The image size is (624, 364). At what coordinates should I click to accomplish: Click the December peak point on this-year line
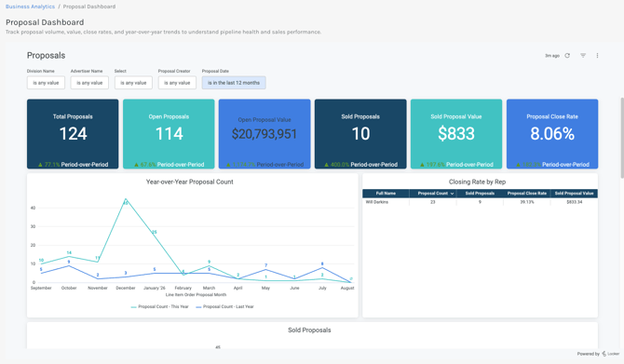click(126, 199)
